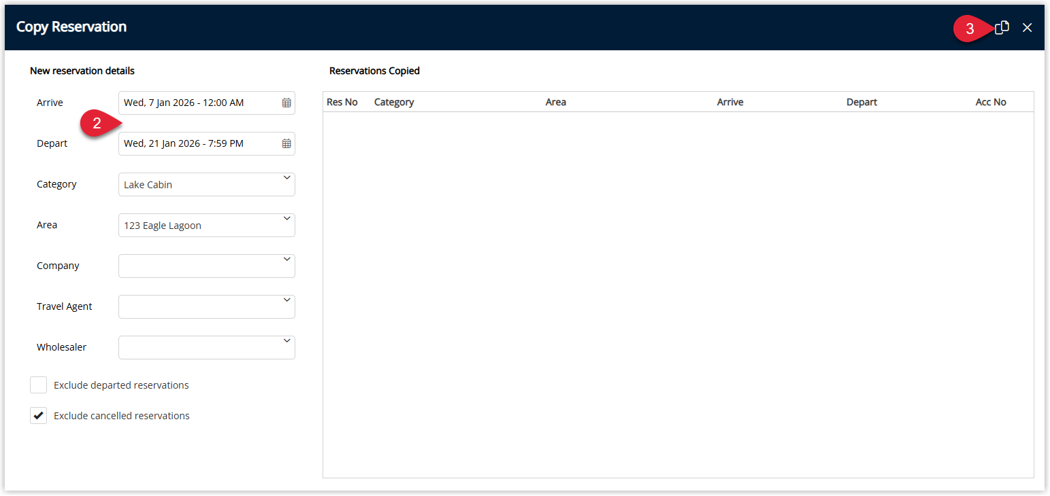Viewport: 1050px width, 496px height.
Task: Click the Acc No column header
Action: 991,102
